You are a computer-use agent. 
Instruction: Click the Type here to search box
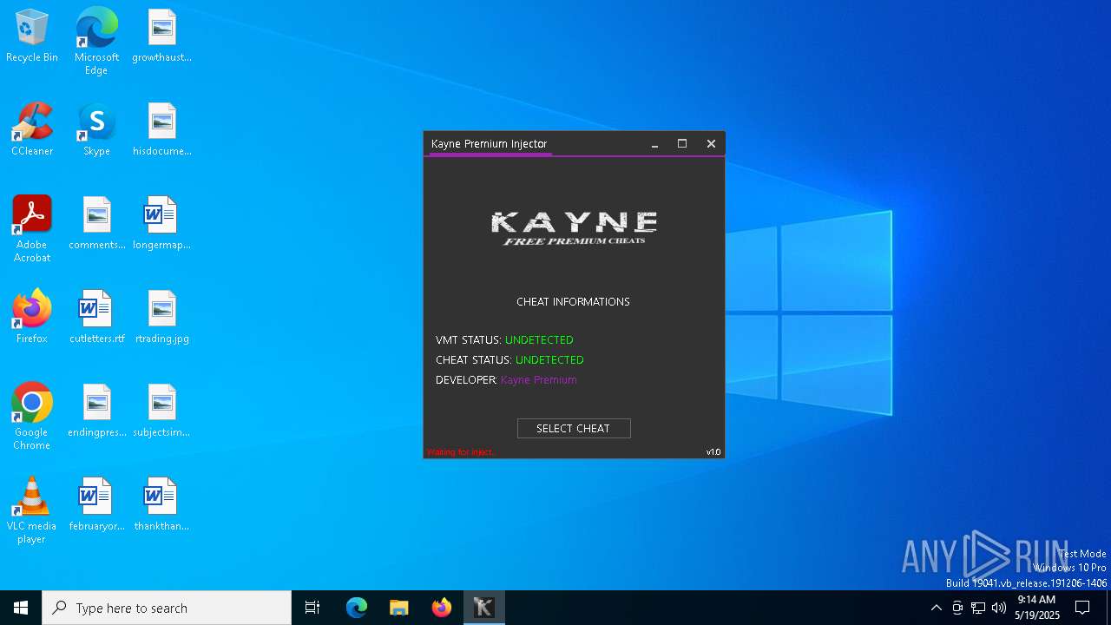coord(167,608)
